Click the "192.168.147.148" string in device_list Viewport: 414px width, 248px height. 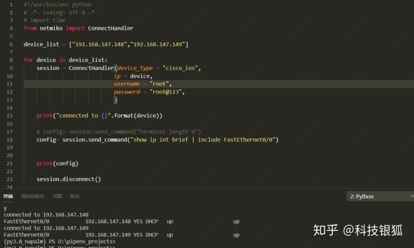pyautogui.click(x=99, y=44)
